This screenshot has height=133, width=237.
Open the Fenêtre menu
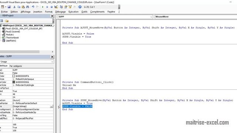111,12
